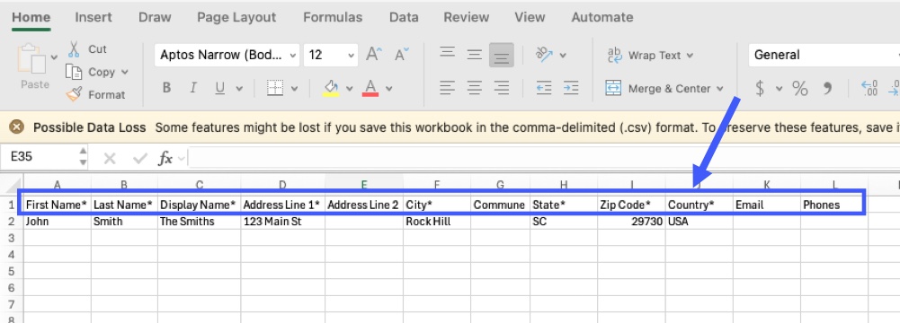
Task: Open the Automate tab
Action: point(602,17)
